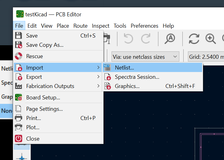Expand the Export submenu arrow
The image size is (224, 160).
coord(98,77)
